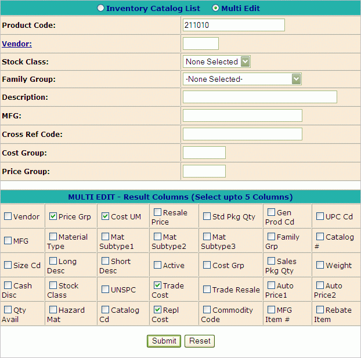Tick the UPC Cd checkbox
The image size is (361, 358).
coord(320,216)
